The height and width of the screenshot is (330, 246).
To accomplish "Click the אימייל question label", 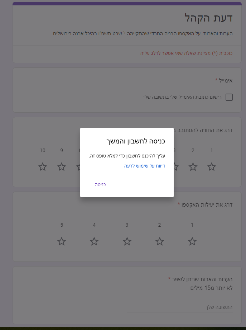I will point(226,81).
